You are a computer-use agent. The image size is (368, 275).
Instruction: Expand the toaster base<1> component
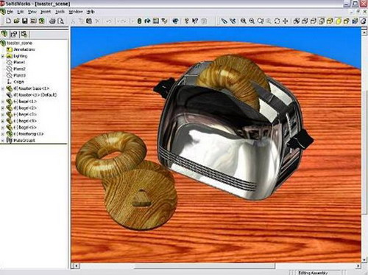tap(3, 88)
